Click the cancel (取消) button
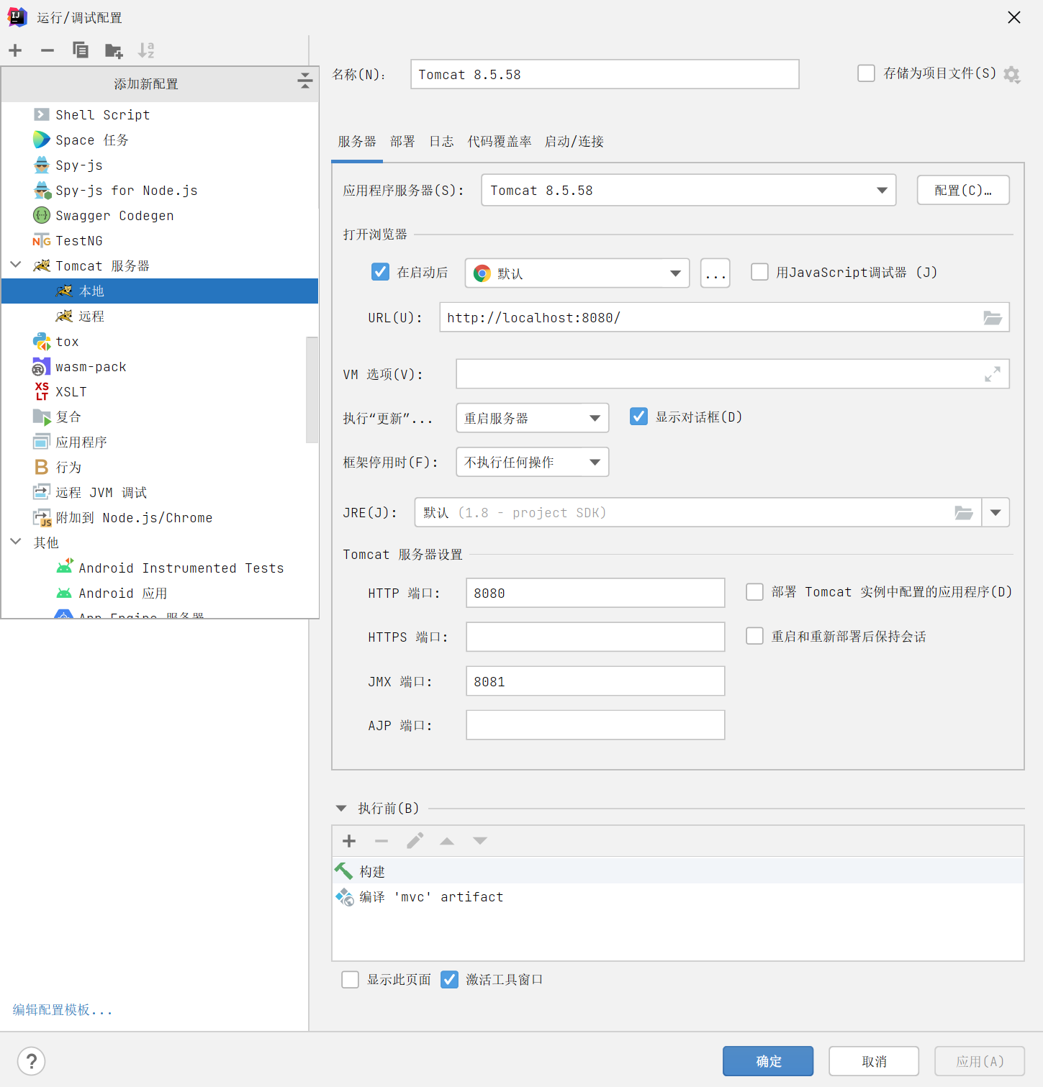 point(874,1061)
